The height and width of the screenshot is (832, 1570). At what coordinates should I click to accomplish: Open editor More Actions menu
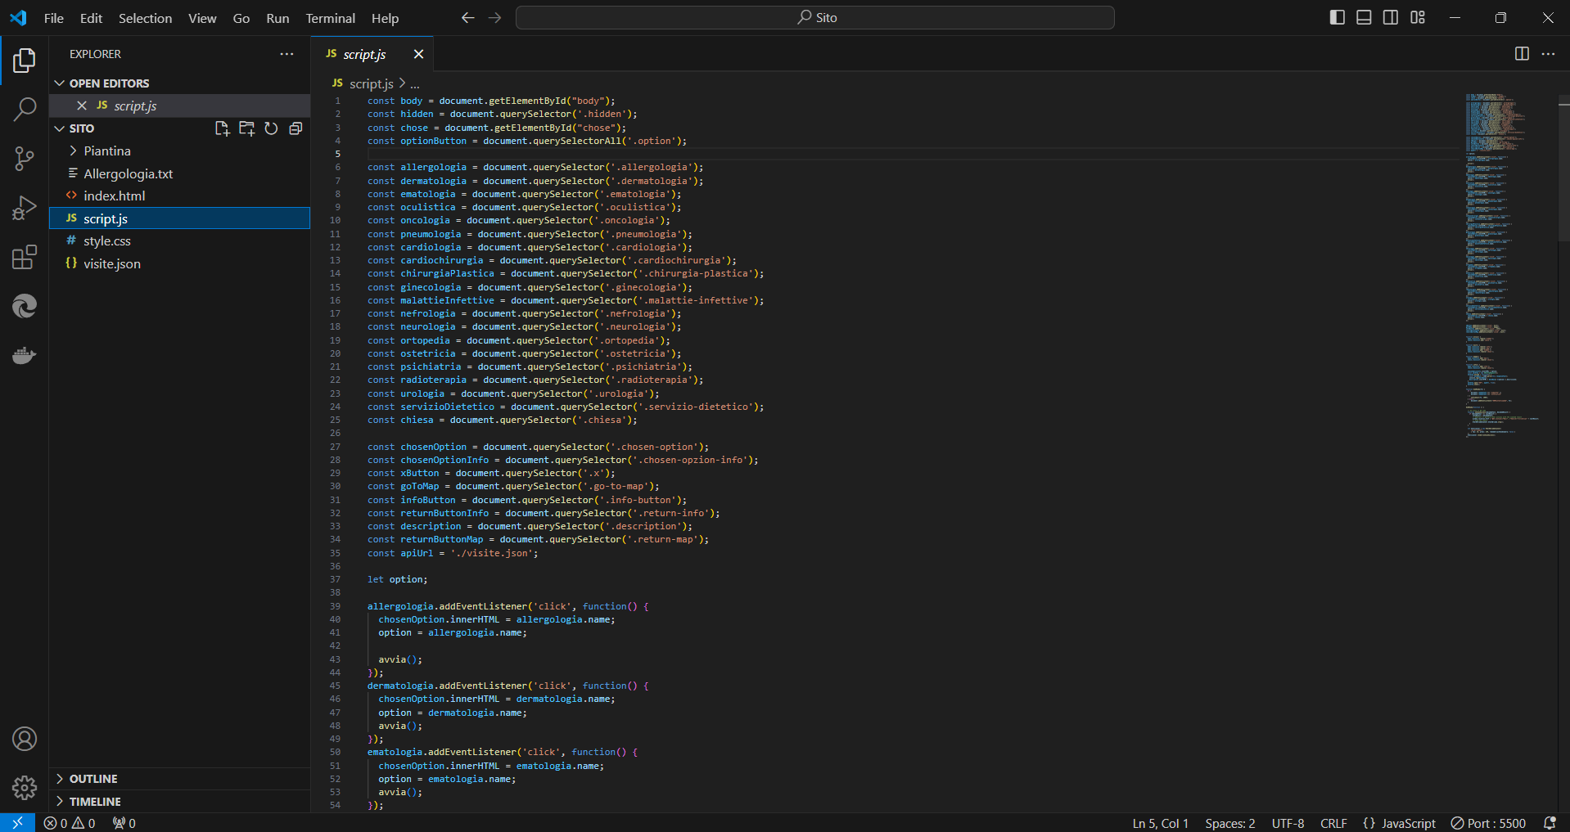point(1548,54)
